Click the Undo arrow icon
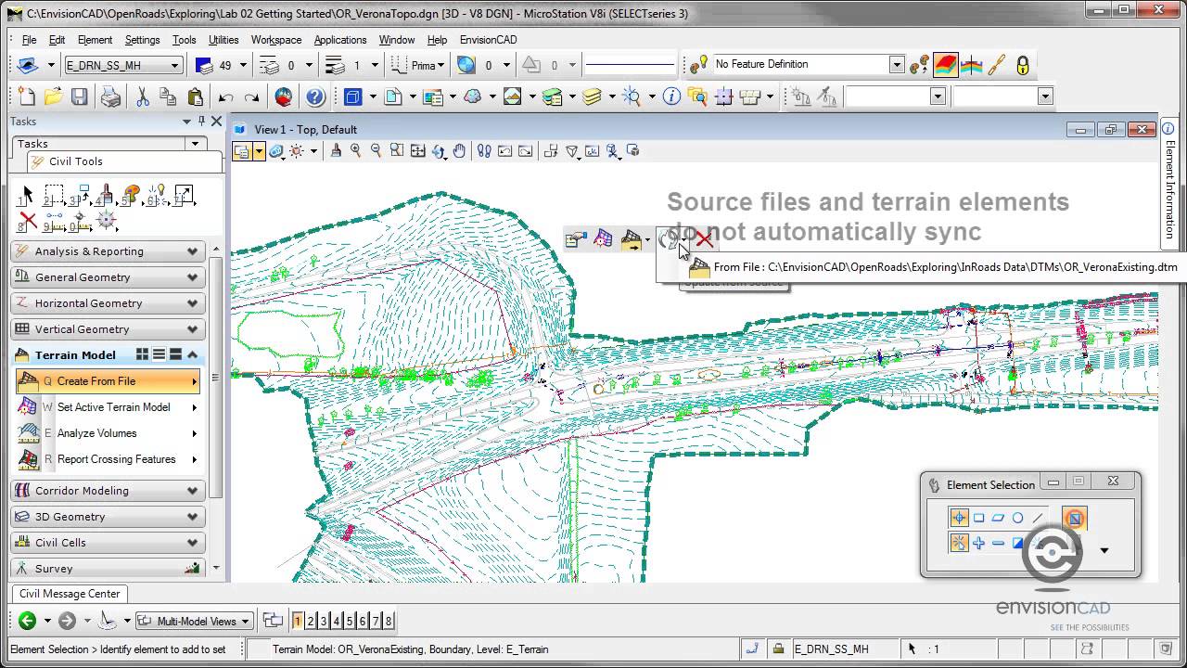1187x668 pixels. pyautogui.click(x=225, y=97)
